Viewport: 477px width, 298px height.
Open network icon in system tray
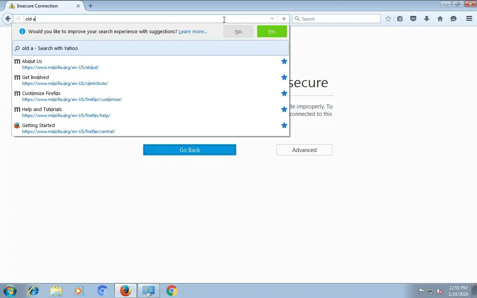(x=430, y=291)
